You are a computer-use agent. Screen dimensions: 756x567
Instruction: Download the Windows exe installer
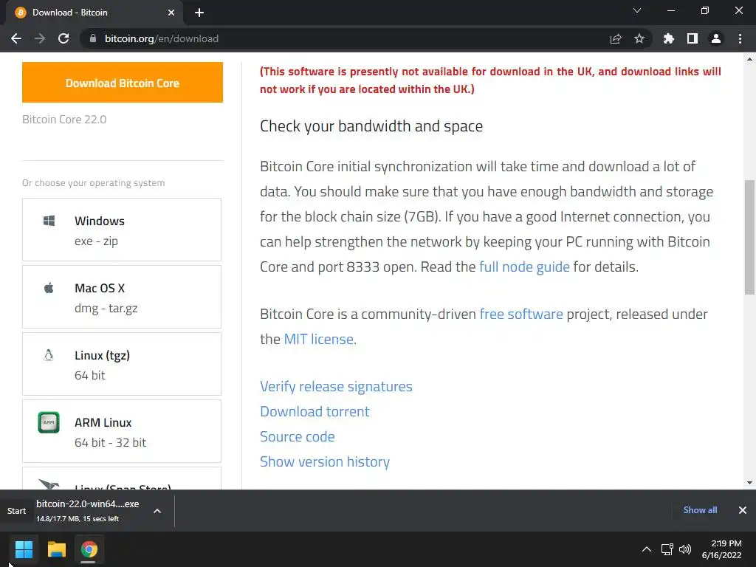point(83,241)
